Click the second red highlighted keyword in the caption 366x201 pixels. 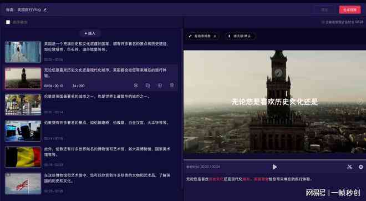pyautogui.click(x=246, y=179)
